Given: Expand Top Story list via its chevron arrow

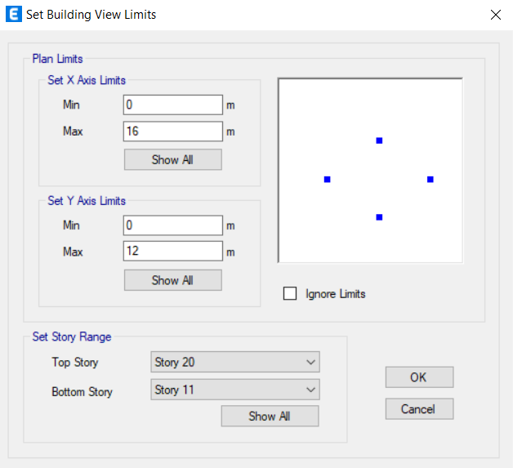Looking at the screenshot, I should click(x=310, y=362).
